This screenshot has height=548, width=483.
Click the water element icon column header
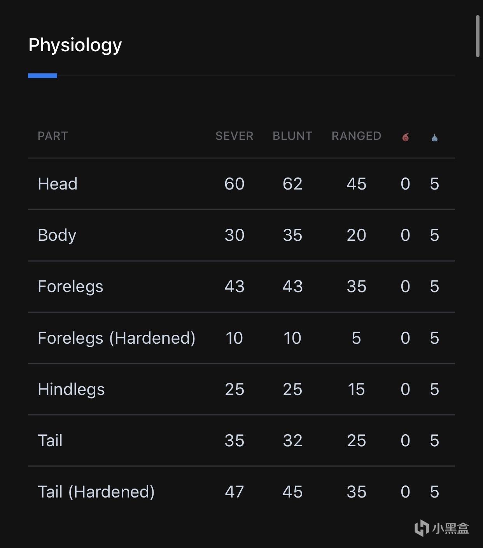pos(434,137)
